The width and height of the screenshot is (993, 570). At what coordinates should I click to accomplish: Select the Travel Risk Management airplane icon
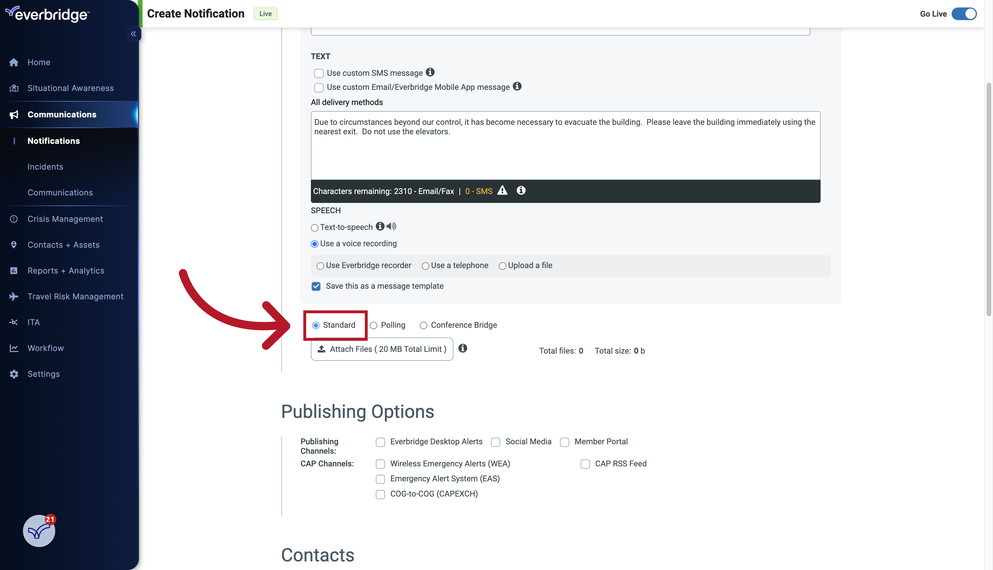[x=14, y=296]
